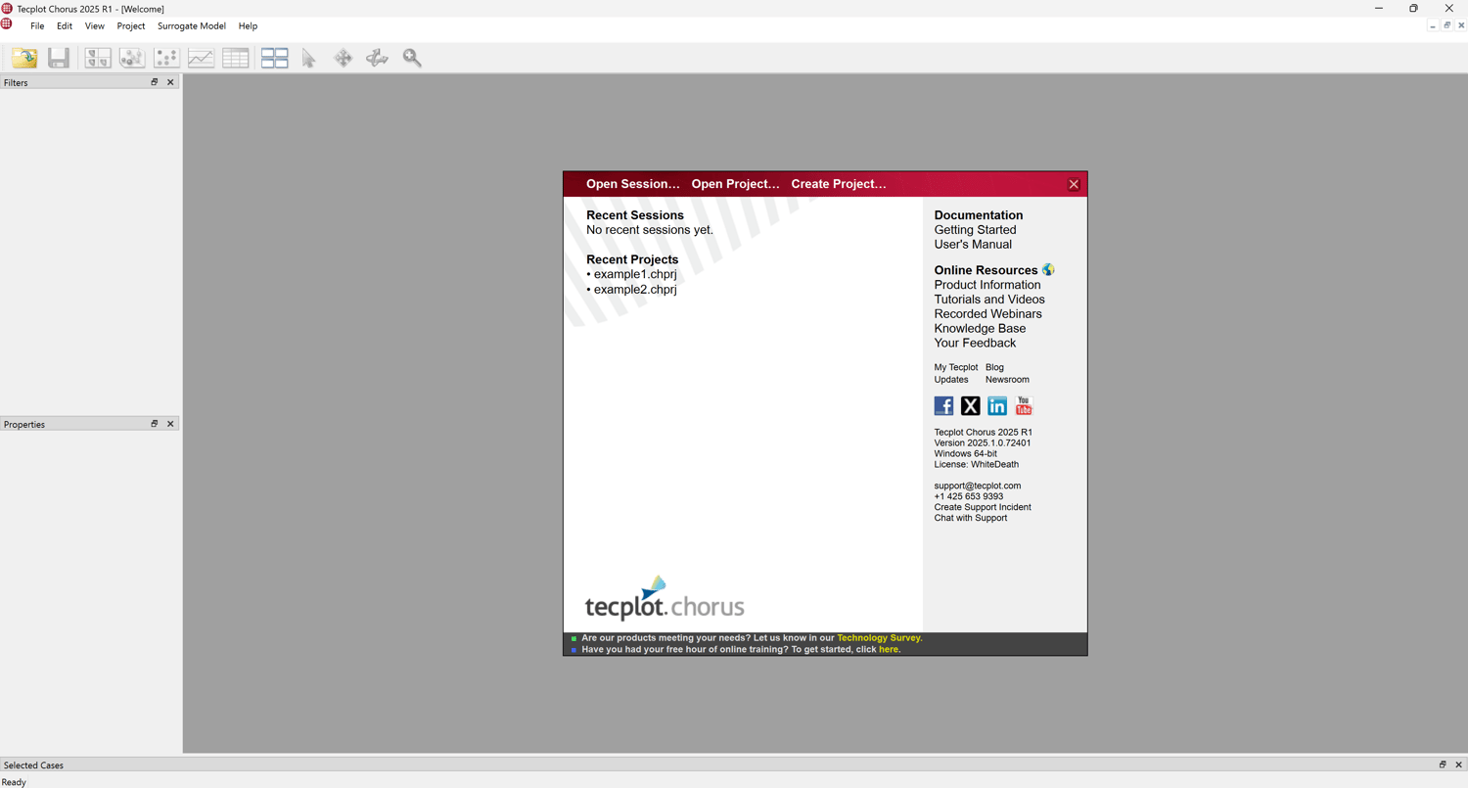Click the 'No recent sessions yet.' text
Image resolution: width=1468 pixels, height=788 pixels.
650,230
